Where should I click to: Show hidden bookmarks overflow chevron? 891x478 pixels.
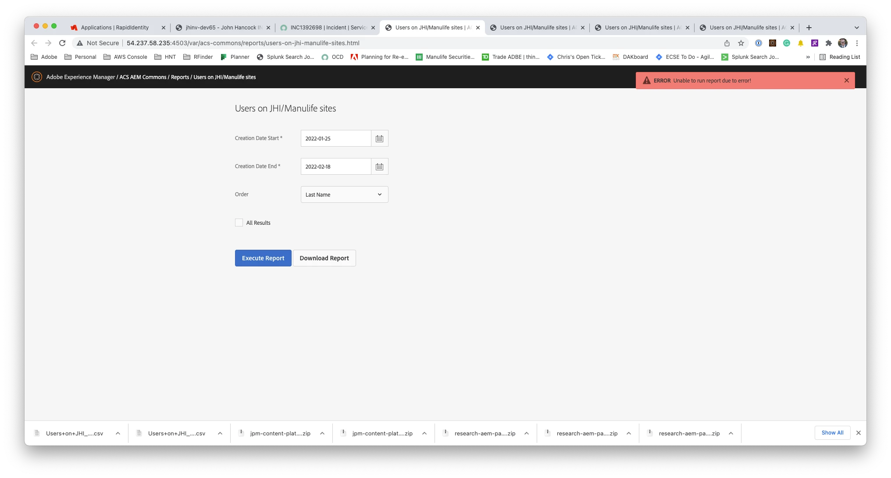(x=808, y=57)
